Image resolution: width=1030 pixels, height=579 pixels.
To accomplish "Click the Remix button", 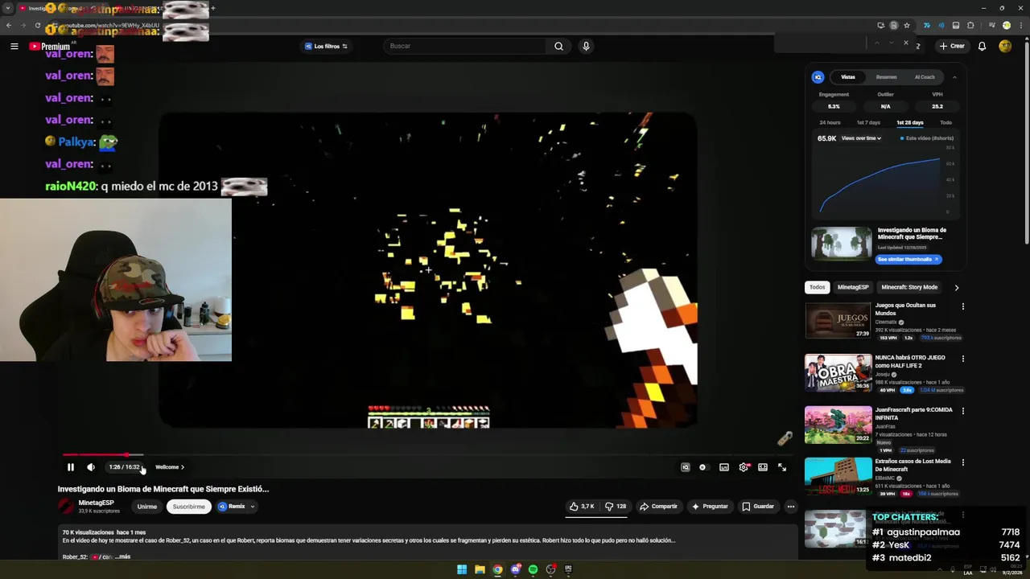I will coord(232,507).
